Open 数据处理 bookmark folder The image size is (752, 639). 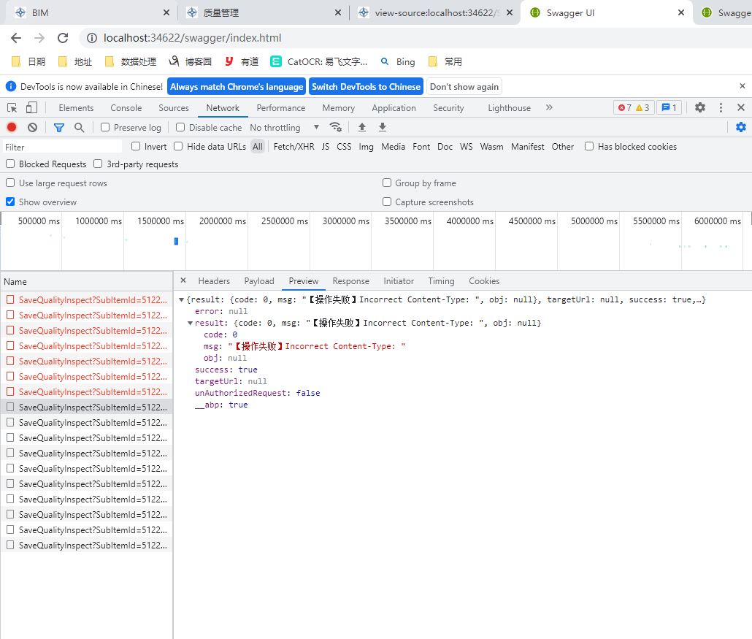[x=131, y=61]
